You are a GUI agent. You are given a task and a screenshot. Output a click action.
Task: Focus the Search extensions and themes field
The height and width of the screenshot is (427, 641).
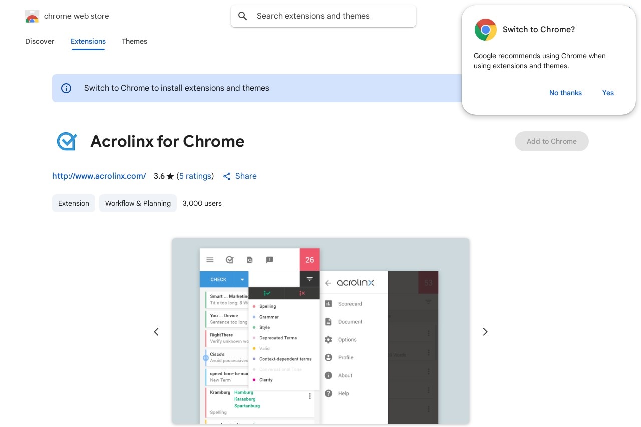[324, 16]
